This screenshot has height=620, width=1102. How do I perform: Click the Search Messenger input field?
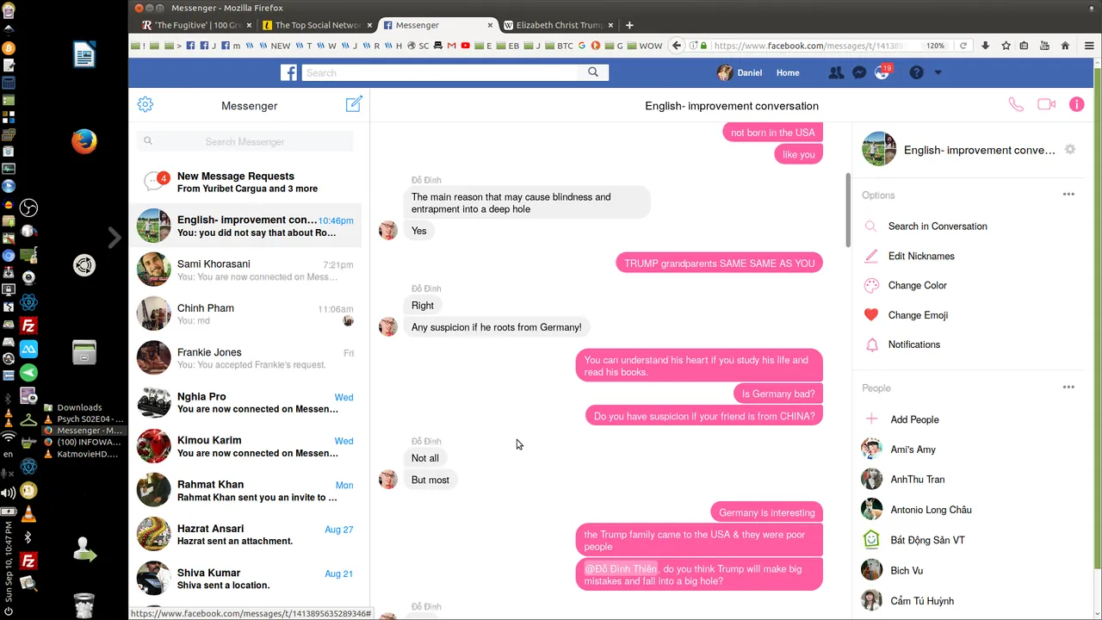pyautogui.click(x=245, y=141)
